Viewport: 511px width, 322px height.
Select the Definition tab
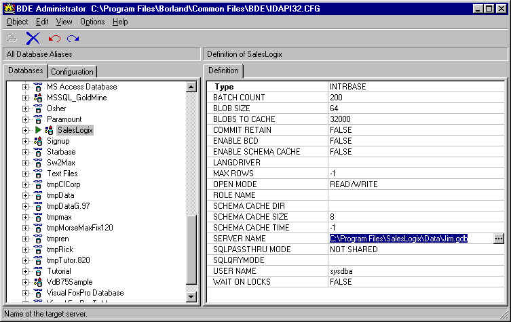click(x=223, y=71)
